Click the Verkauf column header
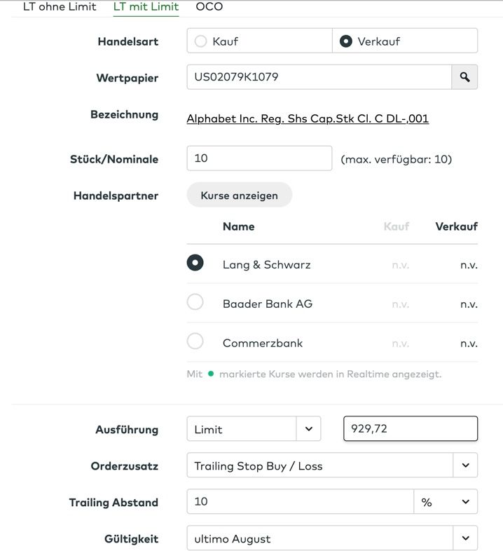503x551 pixels. (x=456, y=226)
